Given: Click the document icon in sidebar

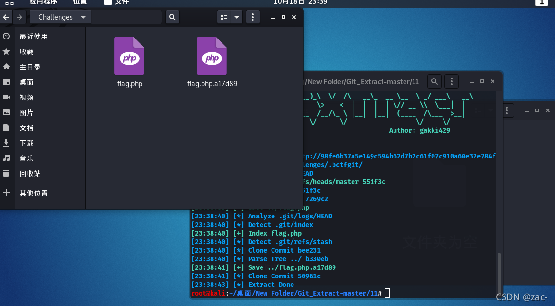Looking at the screenshot, I should click(x=6, y=128).
